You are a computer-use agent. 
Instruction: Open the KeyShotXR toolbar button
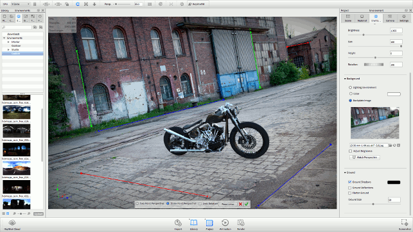click(x=198, y=4)
